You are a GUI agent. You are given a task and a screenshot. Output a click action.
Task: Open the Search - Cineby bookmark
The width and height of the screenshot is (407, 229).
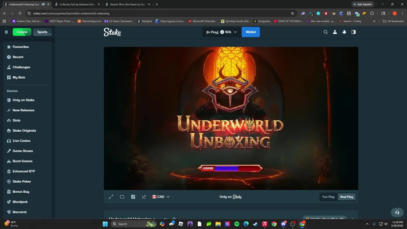pos(350,21)
